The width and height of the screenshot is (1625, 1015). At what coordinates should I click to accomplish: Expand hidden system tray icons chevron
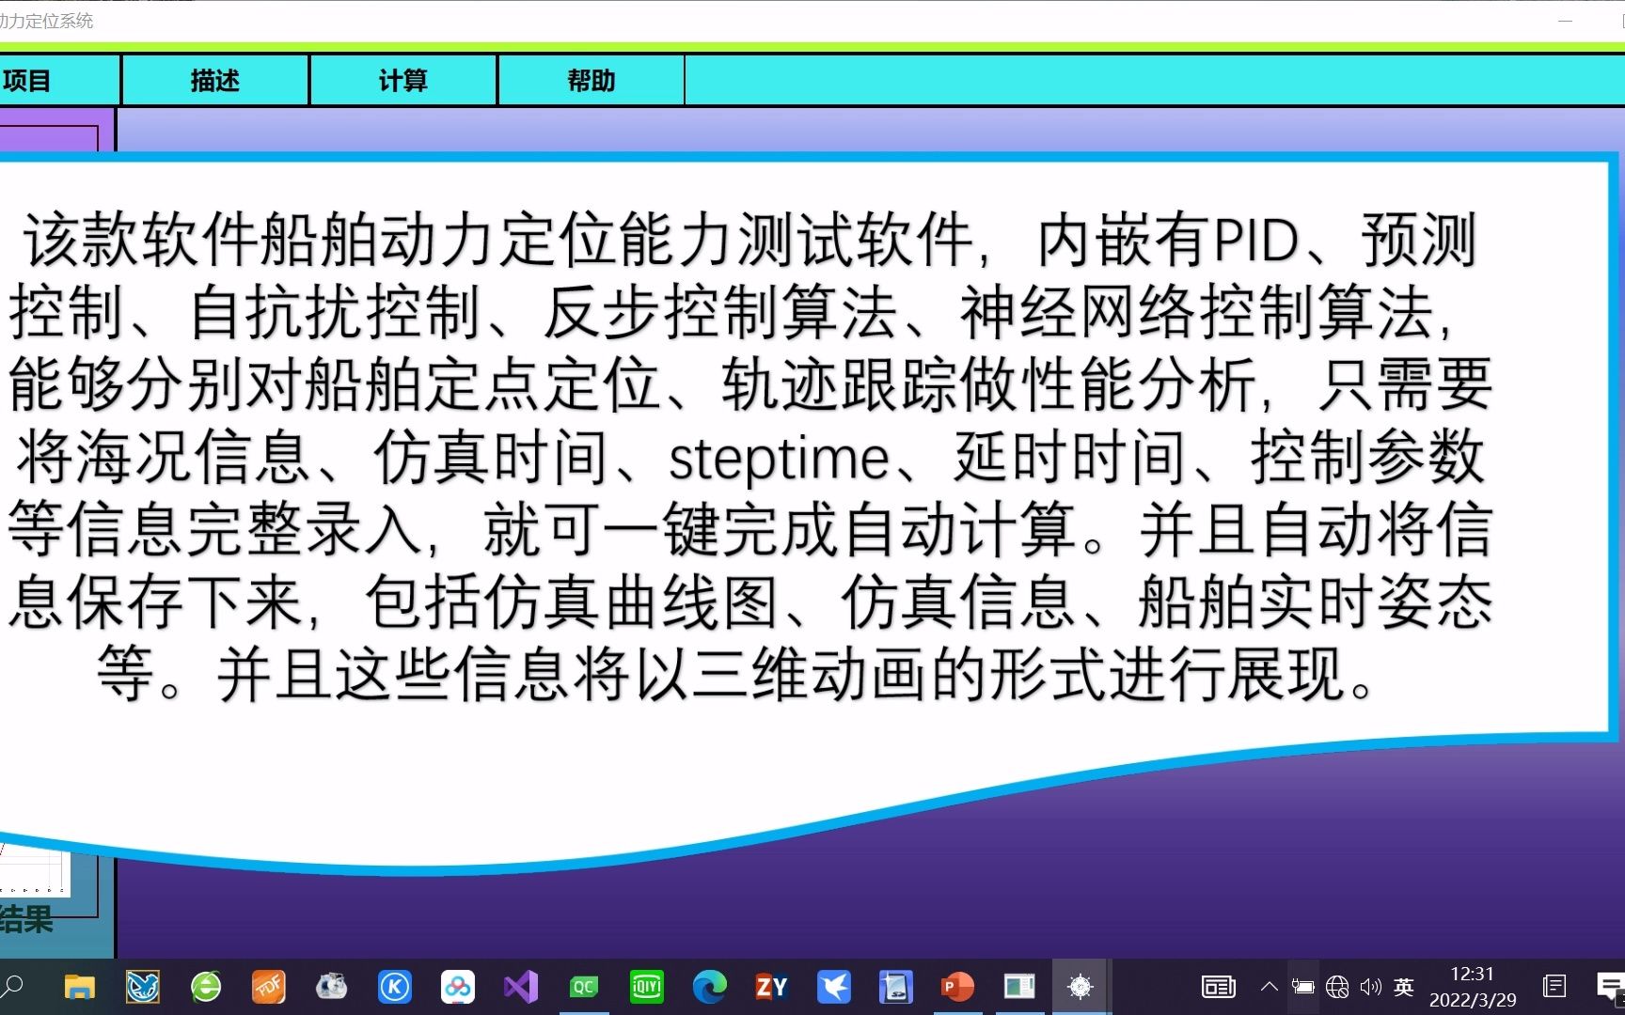(x=1269, y=987)
